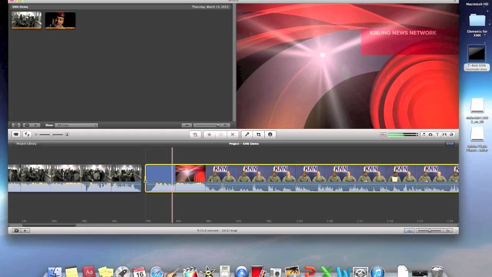Toggle the single-row timeline view button
The height and width of the screenshot is (277, 492).
coord(450,144)
